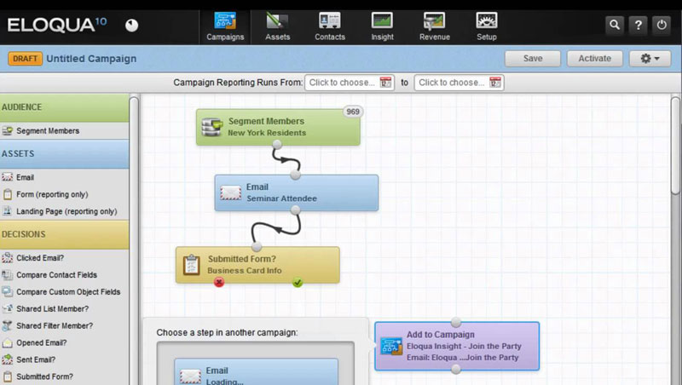The width and height of the screenshot is (682, 385).
Task: Click the sidebar vertical scrollbar
Action: [134, 241]
